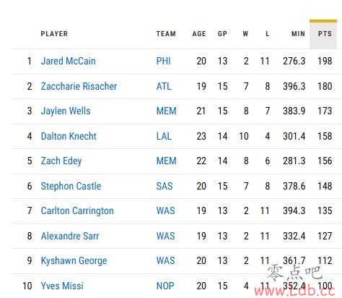View Carlton Carrington player page
The width and height of the screenshot is (342, 298).
[x=77, y=211]
